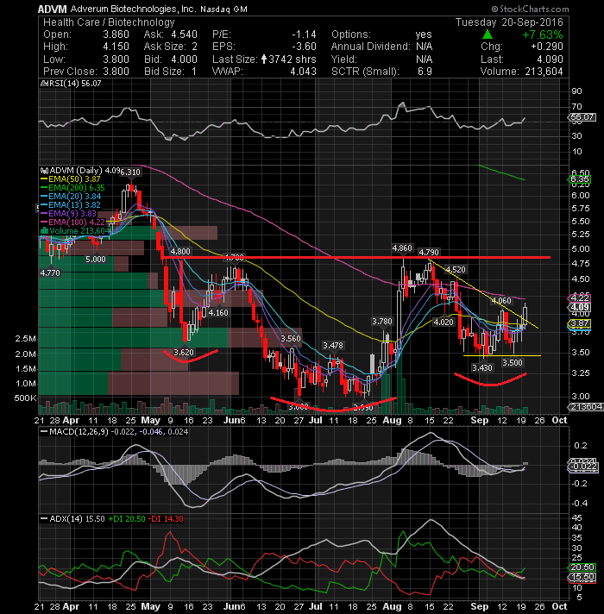Image resolution: width=604 pixels, height=614 pixels.
Task: Click the 4.790 price label
Action: point(429,252)
